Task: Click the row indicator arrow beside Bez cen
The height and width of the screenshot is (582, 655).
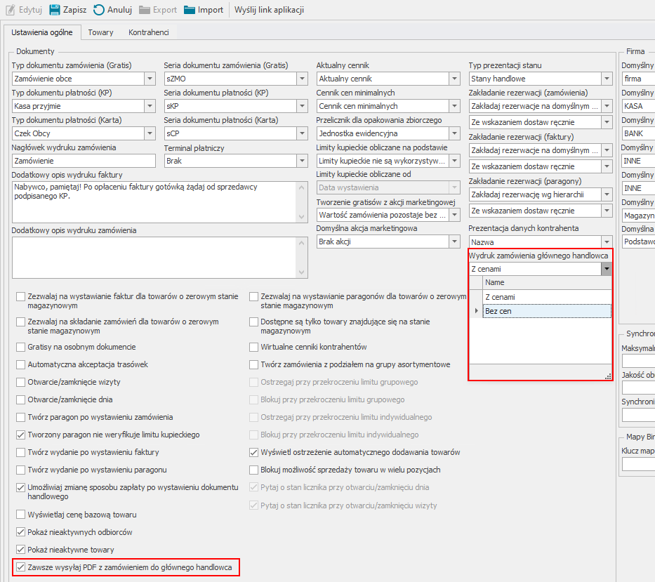Action: (477, 311)
